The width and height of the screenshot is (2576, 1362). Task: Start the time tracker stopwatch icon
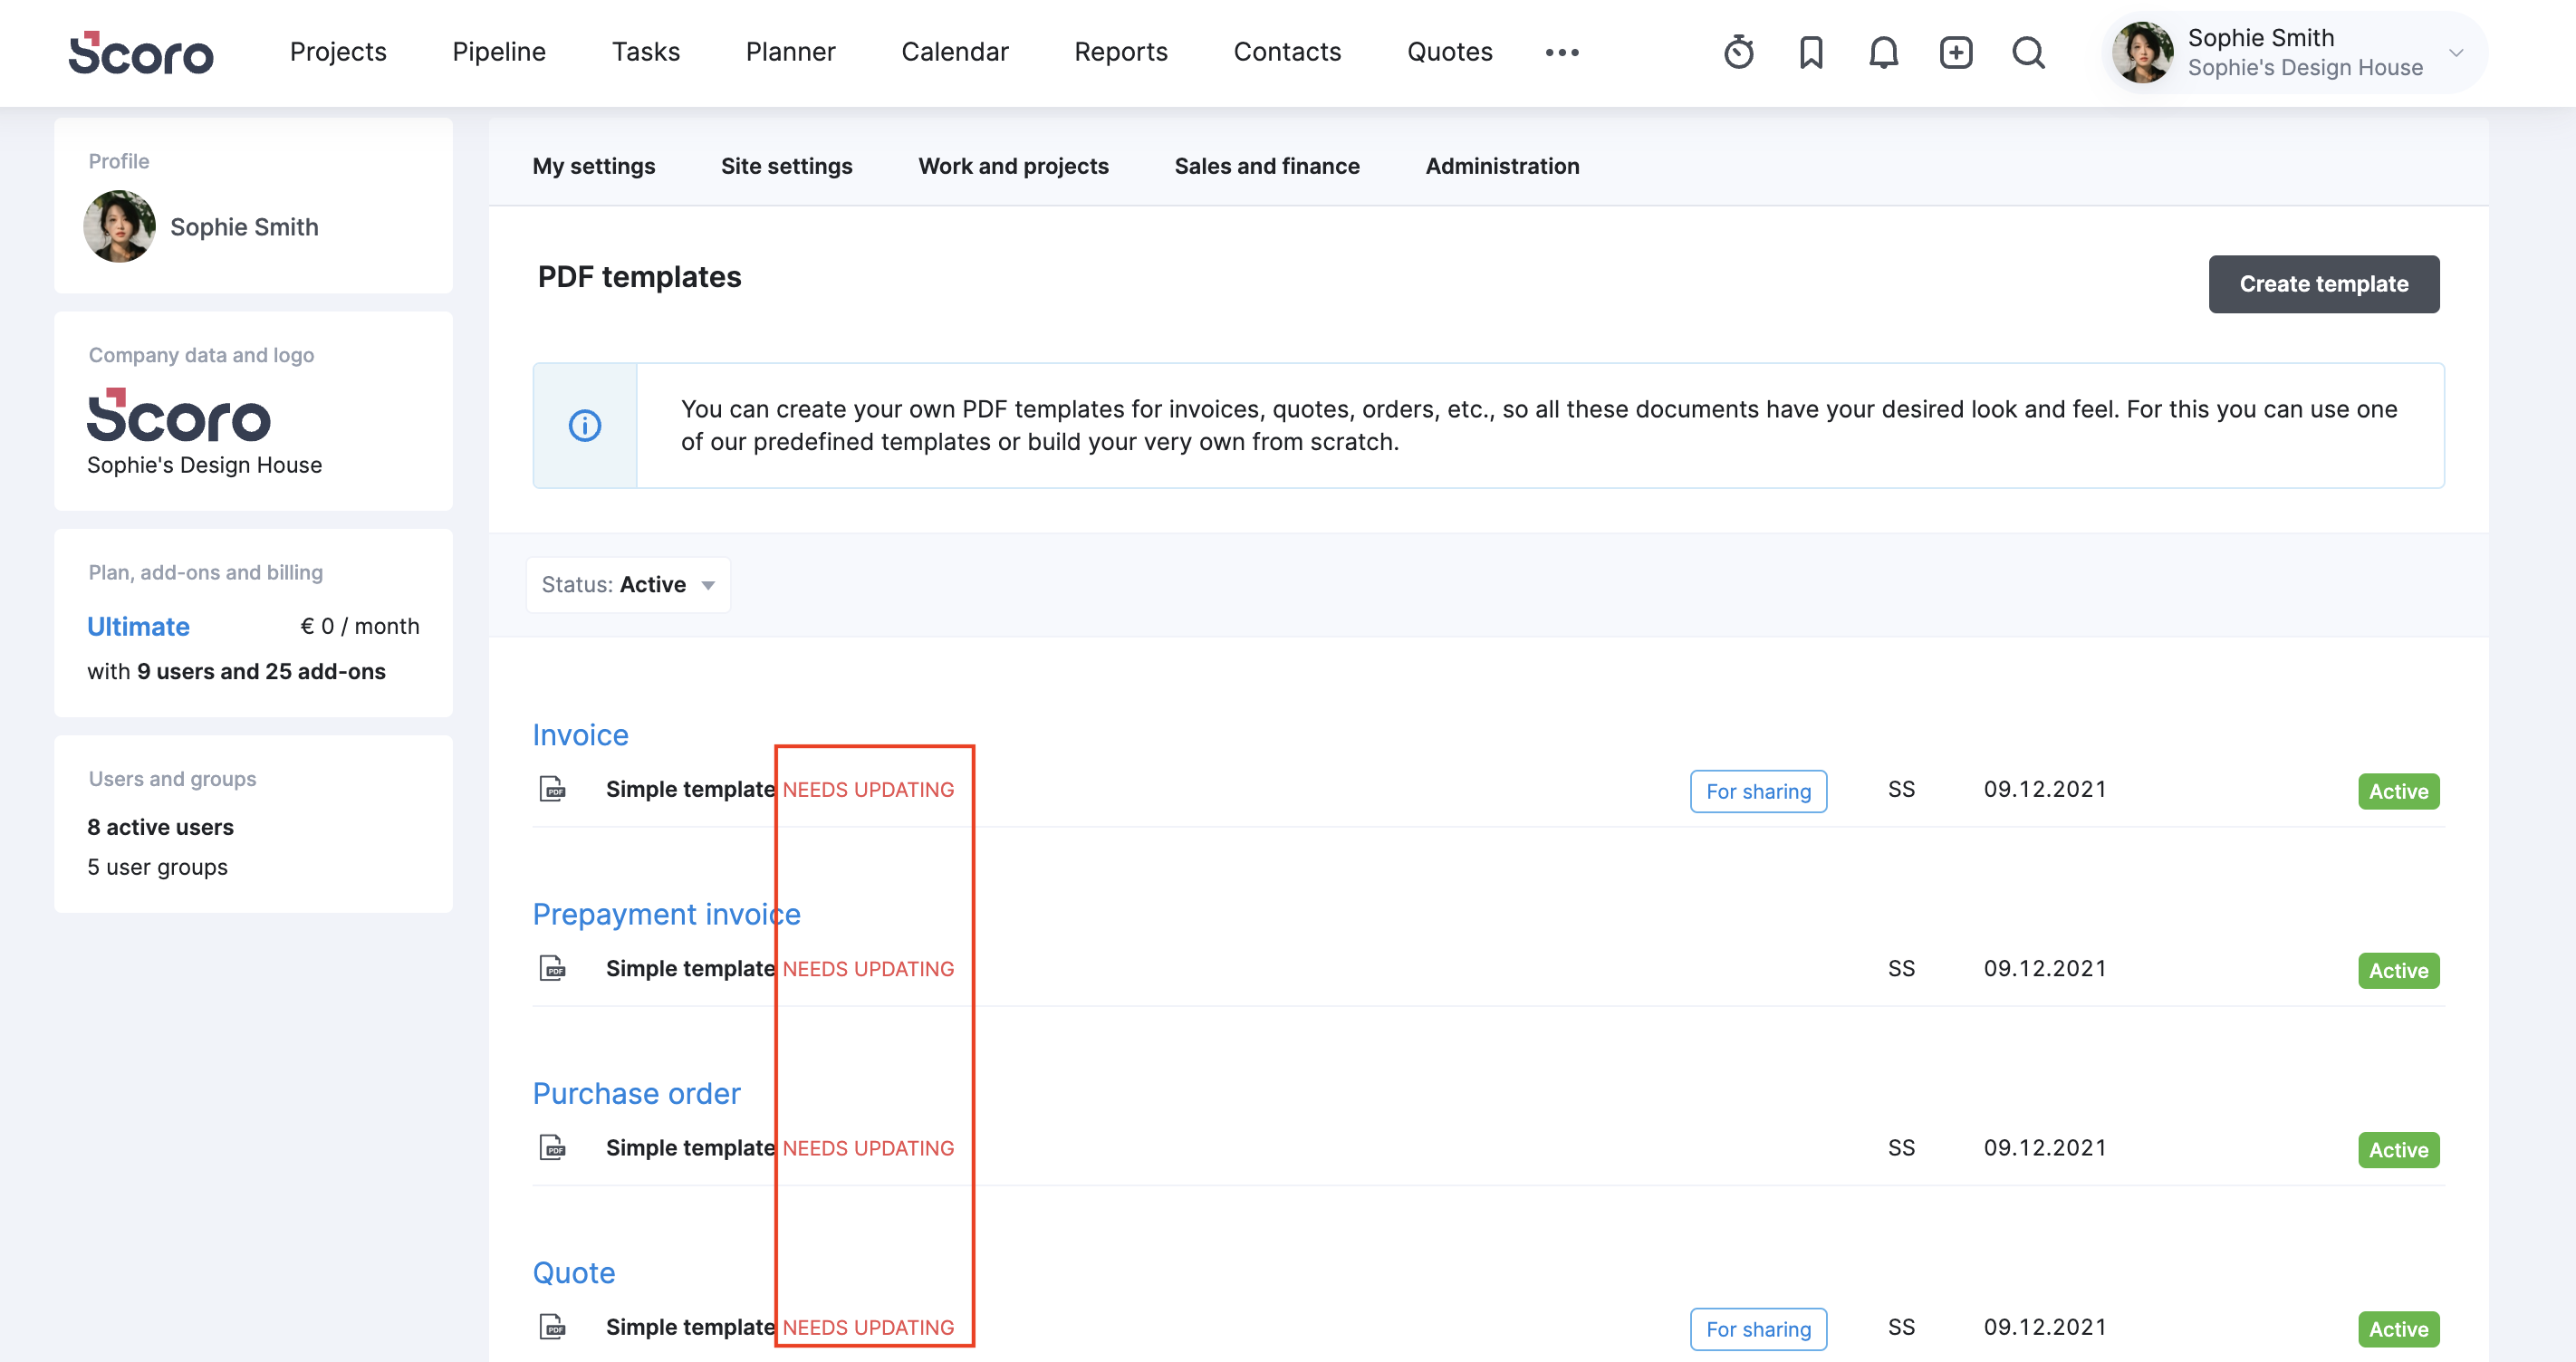click(1738, 52)
